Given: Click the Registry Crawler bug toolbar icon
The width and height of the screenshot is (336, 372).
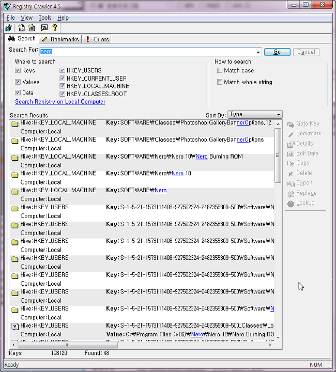Looking at the screenshot, I should point(8,28).
